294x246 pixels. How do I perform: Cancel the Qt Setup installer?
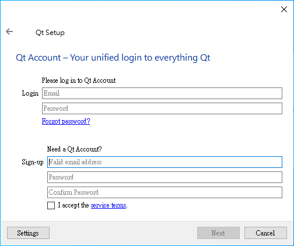(x=265, y=233)
